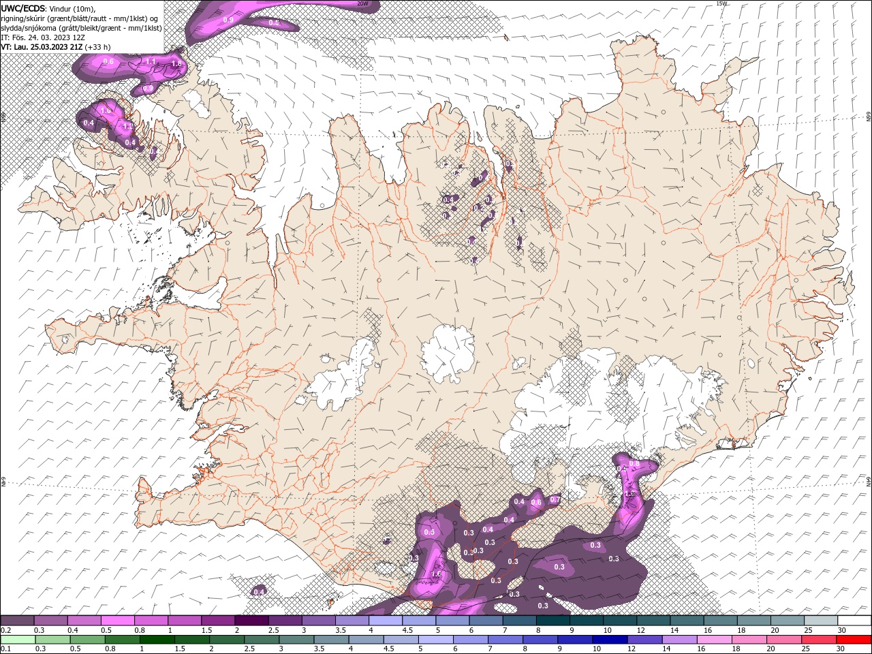Click the '20W' longitude label

[x=362, y=3]
